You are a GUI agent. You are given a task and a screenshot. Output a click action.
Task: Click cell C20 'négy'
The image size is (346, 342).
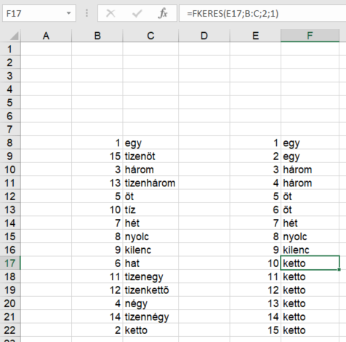click(150, 303)
